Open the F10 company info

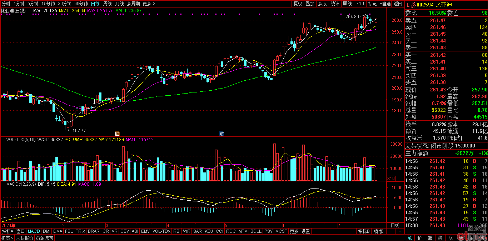coord(360,4)
